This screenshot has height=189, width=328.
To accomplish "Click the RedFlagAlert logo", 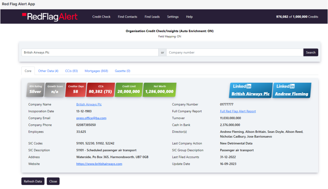I will pos(50,17).
